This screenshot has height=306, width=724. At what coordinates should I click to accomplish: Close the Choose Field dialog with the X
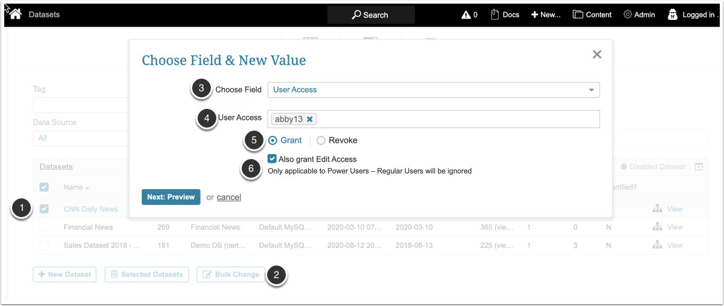click(x=597, y=54)
